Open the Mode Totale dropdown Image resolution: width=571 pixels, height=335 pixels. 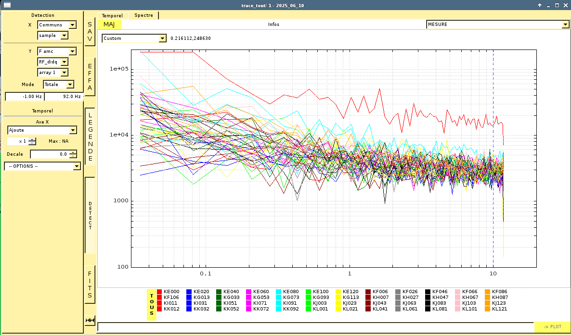click(59, 85)
